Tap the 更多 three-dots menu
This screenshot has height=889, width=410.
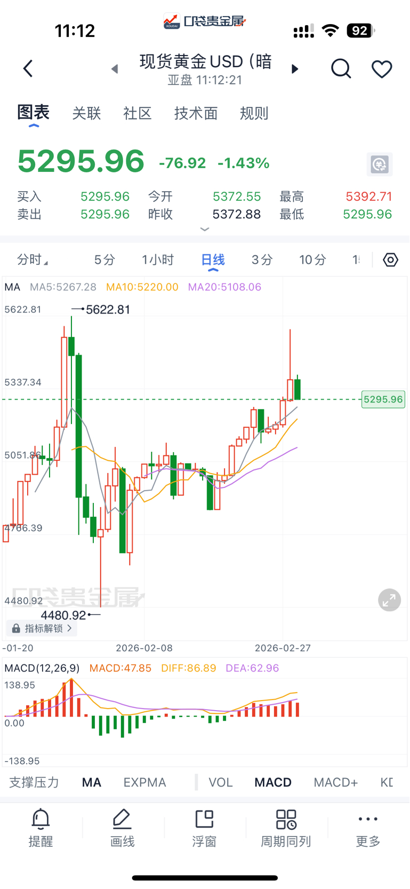point(368,828)
